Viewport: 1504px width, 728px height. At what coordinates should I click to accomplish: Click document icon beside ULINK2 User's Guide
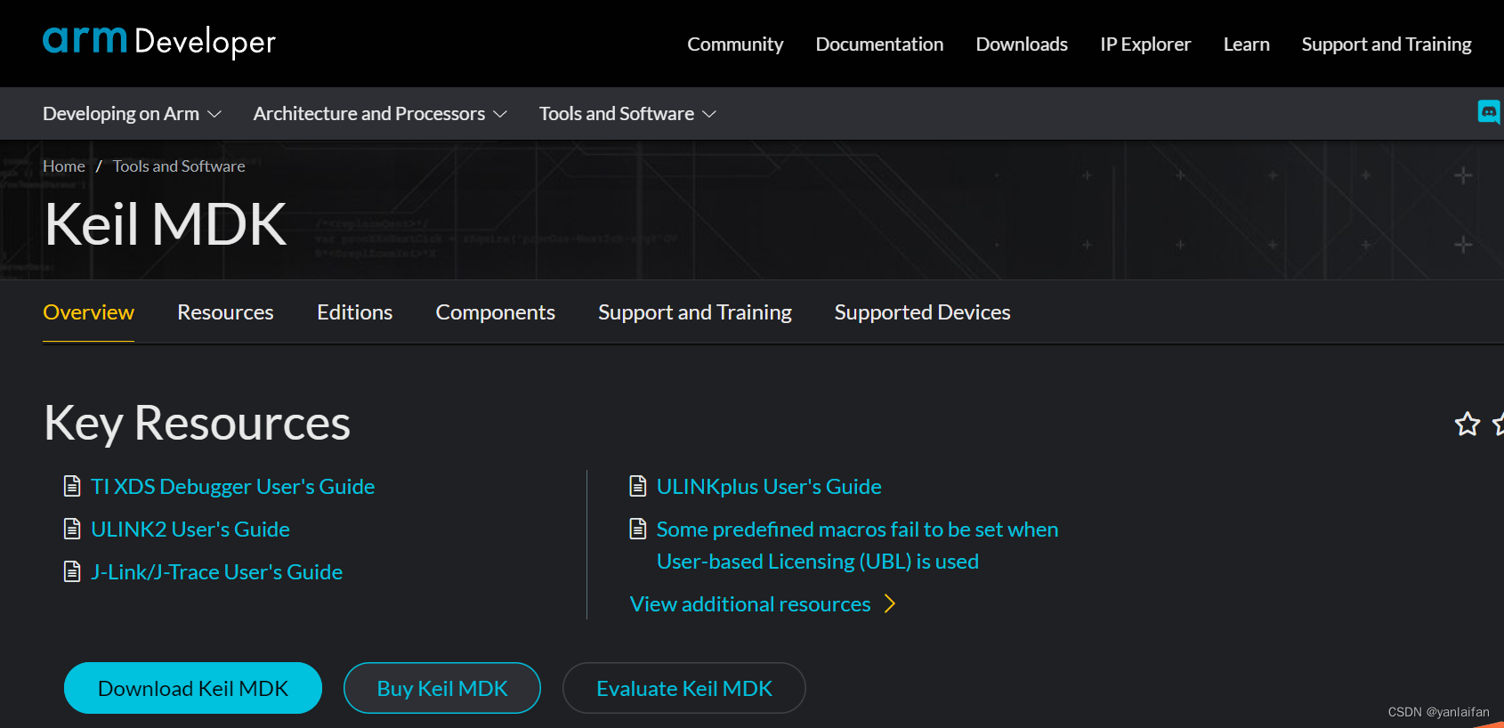click(x=72, y=529)
